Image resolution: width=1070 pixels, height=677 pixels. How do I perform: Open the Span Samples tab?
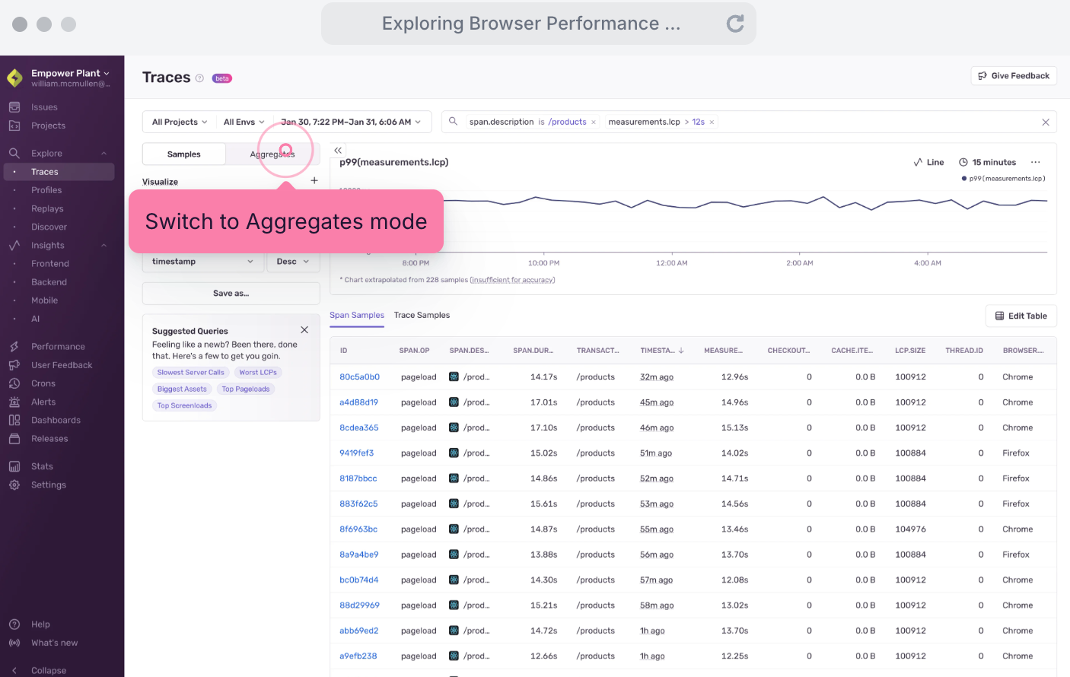pos(357,315)
